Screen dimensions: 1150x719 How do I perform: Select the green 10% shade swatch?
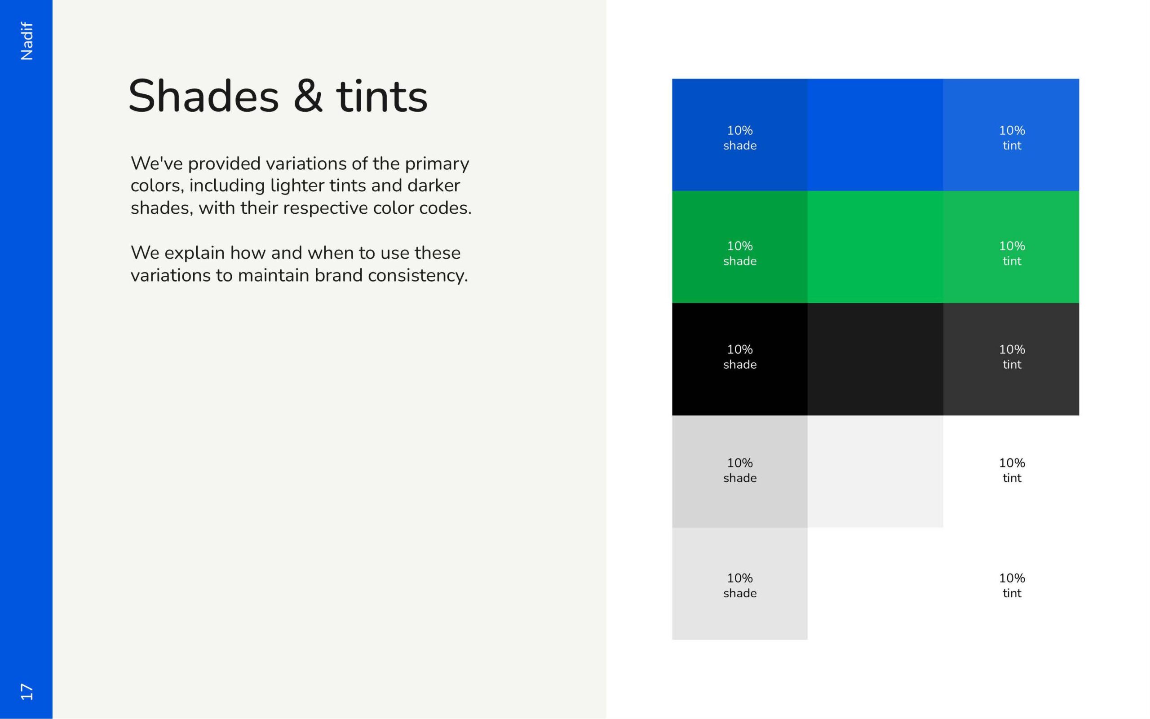tap(739, 247)
